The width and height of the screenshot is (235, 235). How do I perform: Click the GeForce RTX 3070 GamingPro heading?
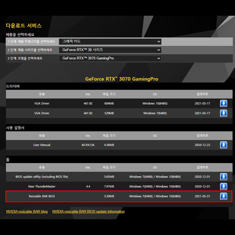coord(122,79)
